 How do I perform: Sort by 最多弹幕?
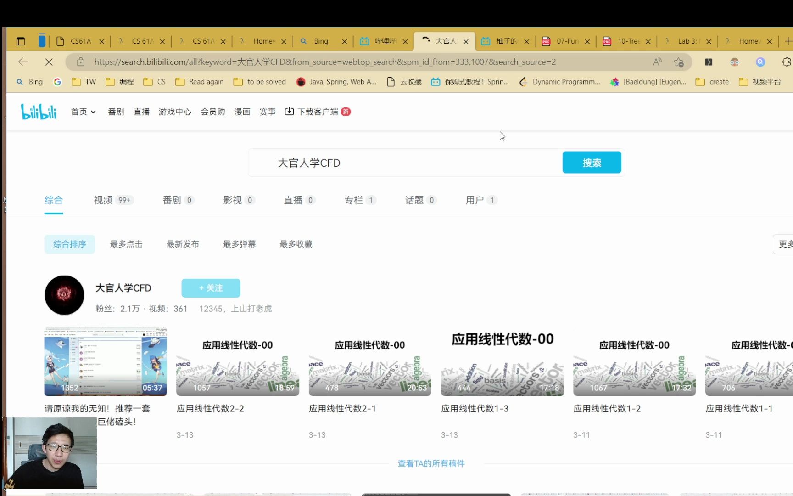coord(239,244)
